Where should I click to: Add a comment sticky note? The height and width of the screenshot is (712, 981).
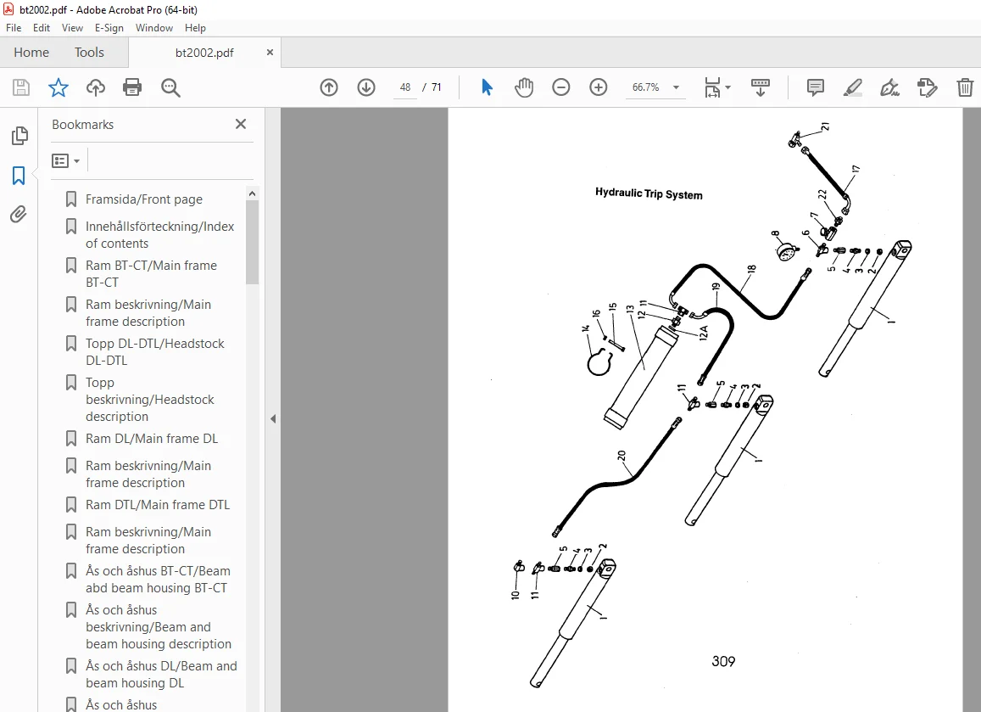tap(815, 87)
